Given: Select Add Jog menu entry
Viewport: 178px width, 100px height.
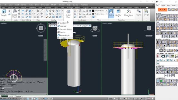Looking at the screenshot, I should click(63, 26).
